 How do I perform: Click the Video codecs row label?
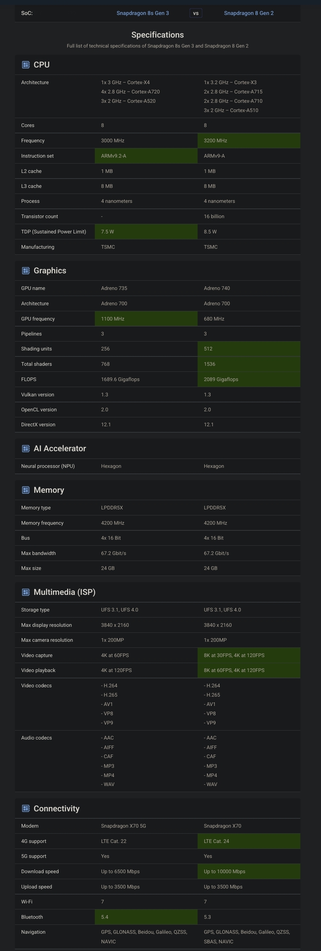point(37,686)
